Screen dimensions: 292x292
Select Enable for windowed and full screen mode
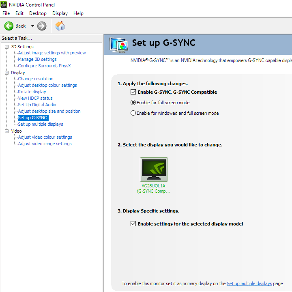click(133, 113)
